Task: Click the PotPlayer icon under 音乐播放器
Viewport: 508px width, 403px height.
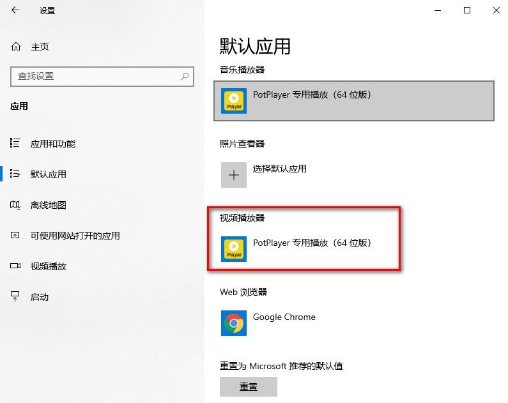Action: 234,101
